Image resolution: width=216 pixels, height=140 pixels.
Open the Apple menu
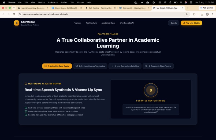click(x=4, y=2)
